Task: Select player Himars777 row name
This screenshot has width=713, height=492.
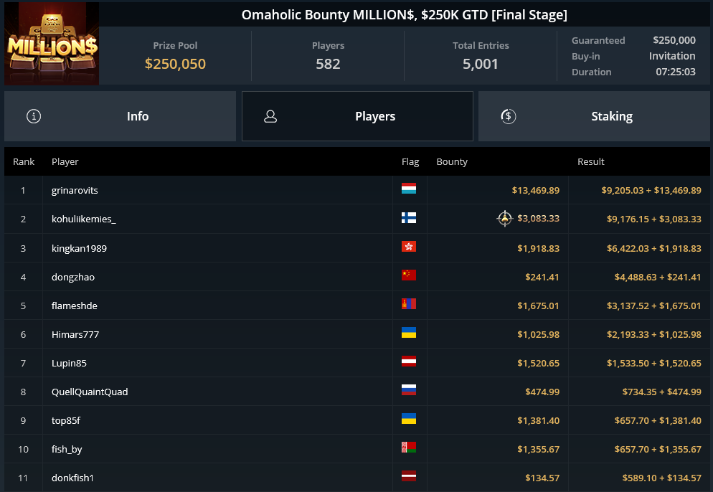Action: tap(75, 335)
